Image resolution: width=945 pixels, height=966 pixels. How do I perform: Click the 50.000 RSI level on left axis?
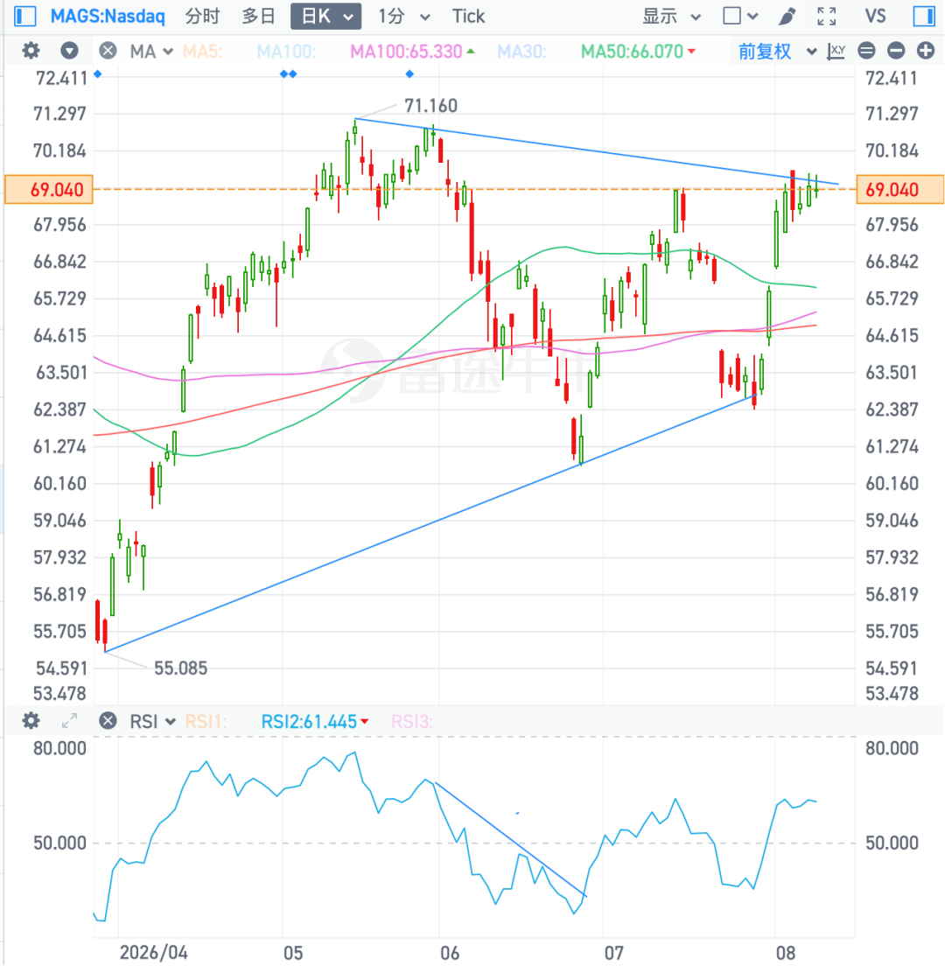[59, 843]
